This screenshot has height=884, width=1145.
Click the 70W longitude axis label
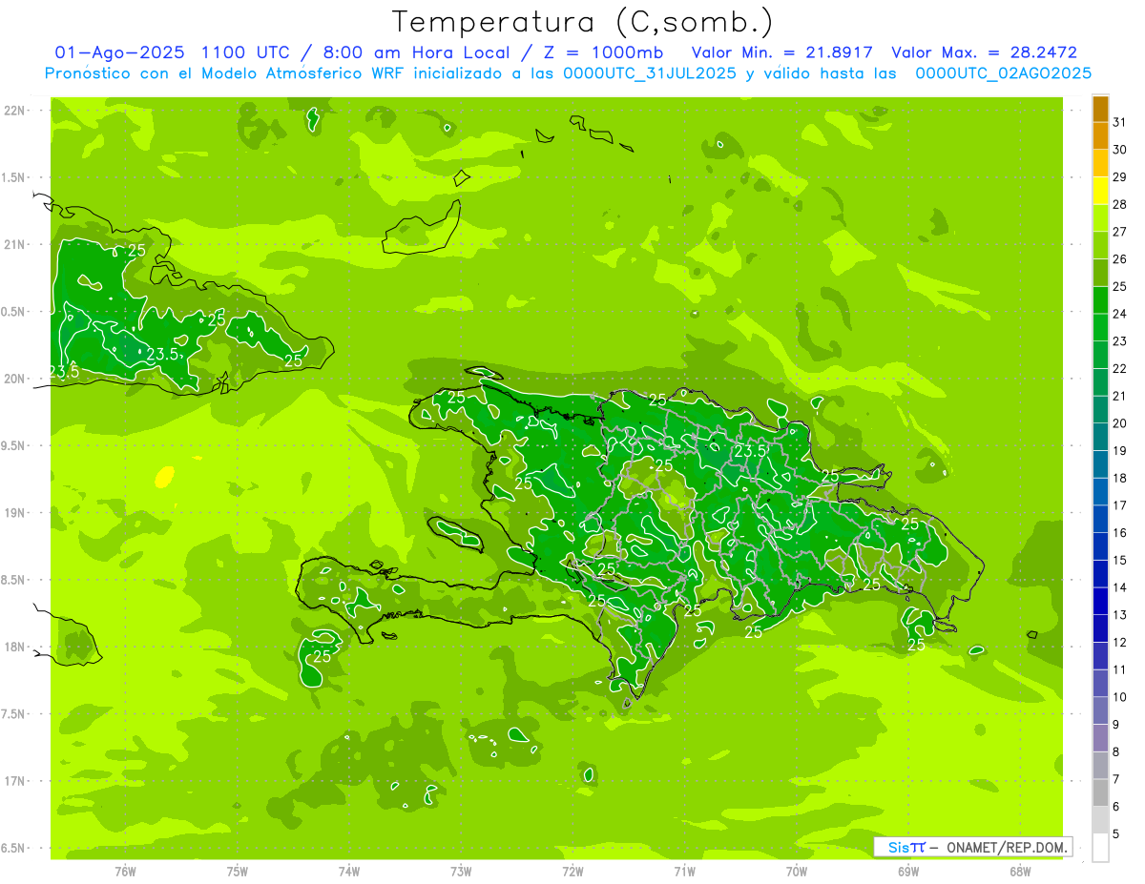pos(797,871)
